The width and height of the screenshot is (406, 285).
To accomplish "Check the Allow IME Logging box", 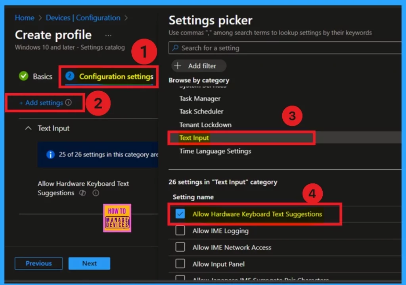I will pyautogui.click(x=180, y=231).
